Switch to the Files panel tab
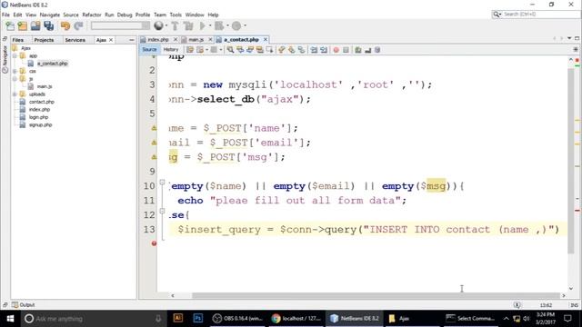582x327 pixels. click(18, 40)
